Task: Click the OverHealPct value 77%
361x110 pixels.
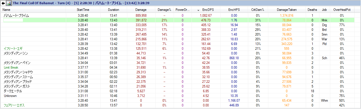Action: (342, 25)
